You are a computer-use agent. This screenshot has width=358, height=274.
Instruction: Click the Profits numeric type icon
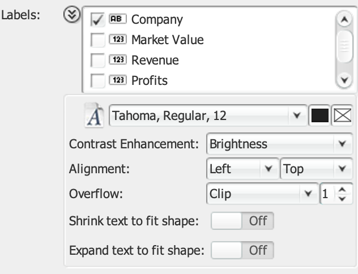point(118,80)
